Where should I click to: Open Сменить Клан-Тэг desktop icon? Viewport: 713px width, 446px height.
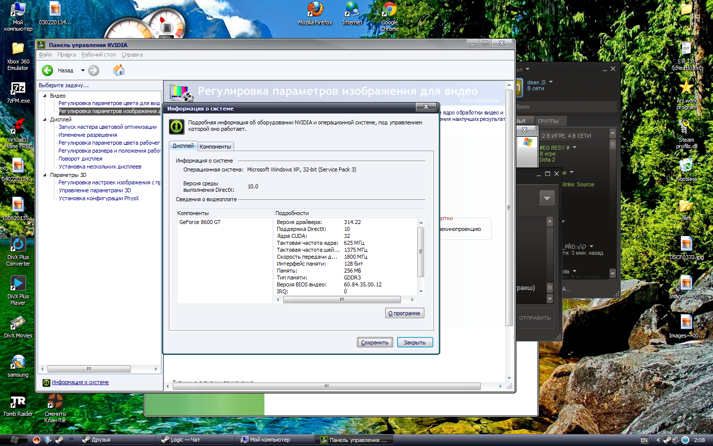pos(55,408)
